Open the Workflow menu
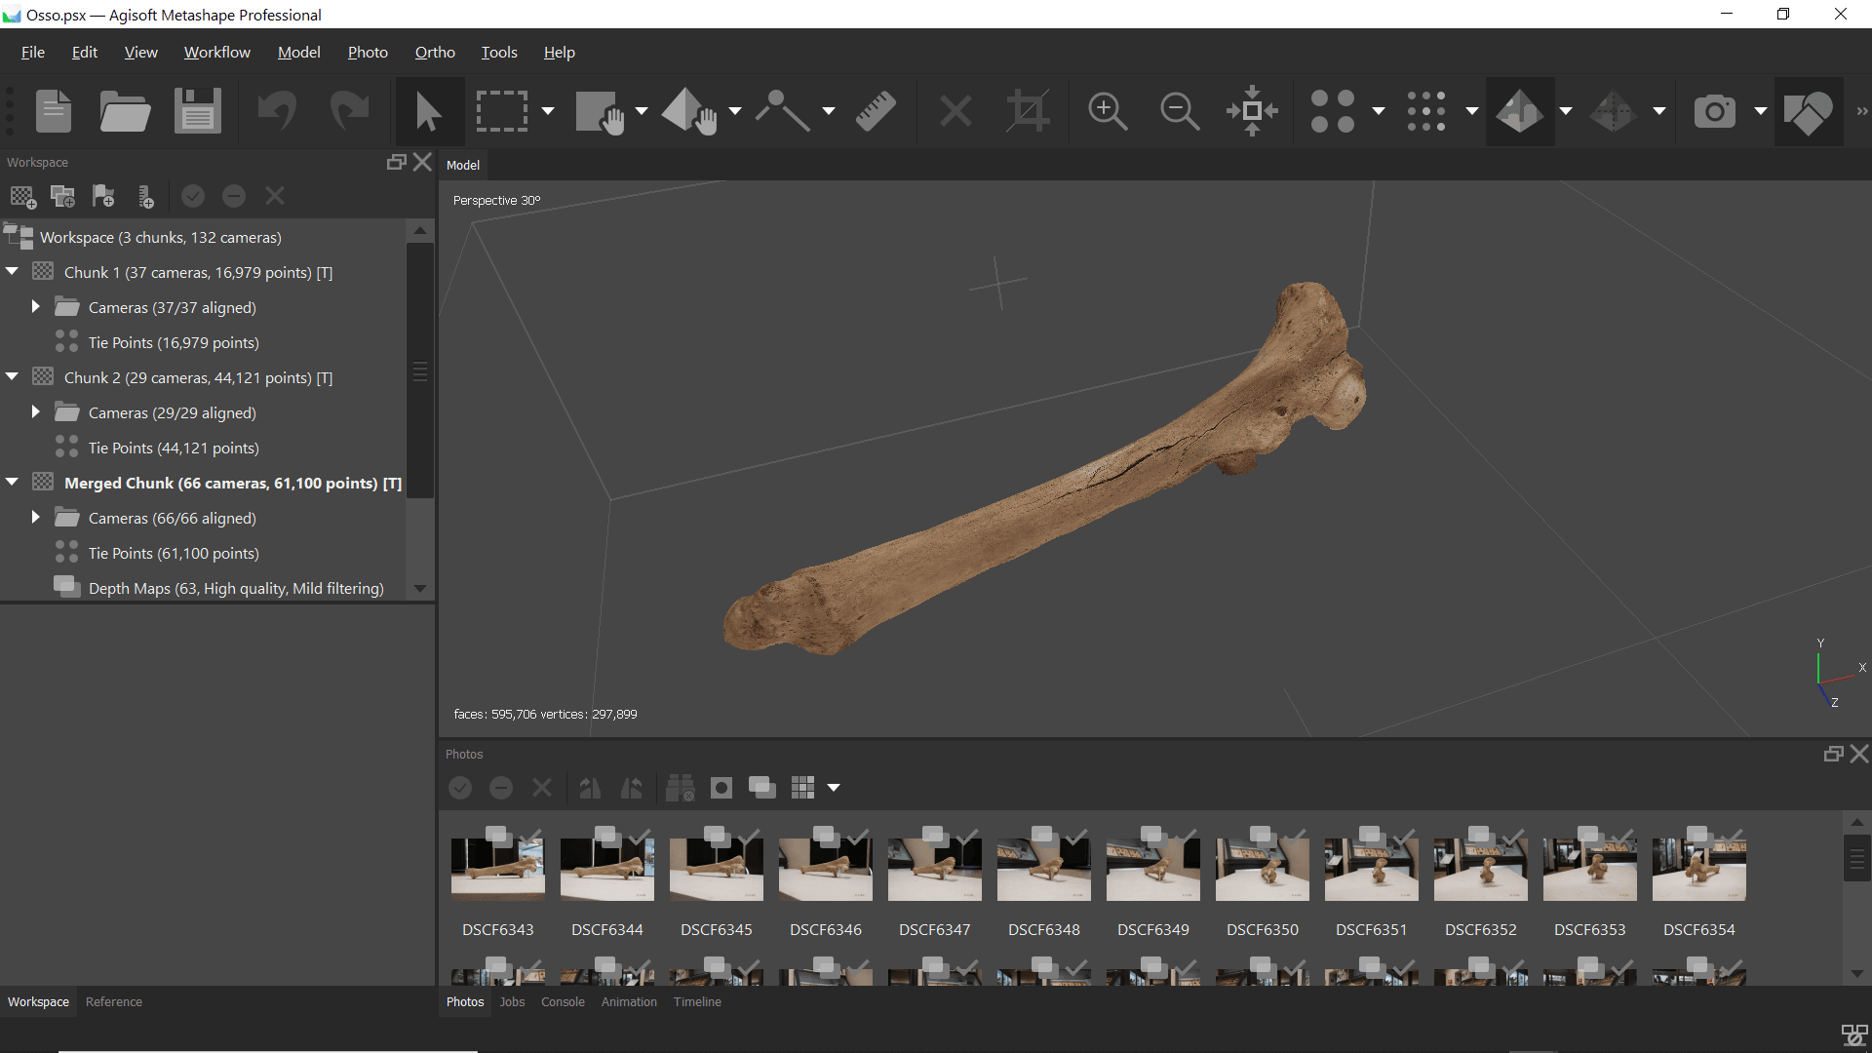This screenshot has width=1872, height=1053. pos(216,53)
